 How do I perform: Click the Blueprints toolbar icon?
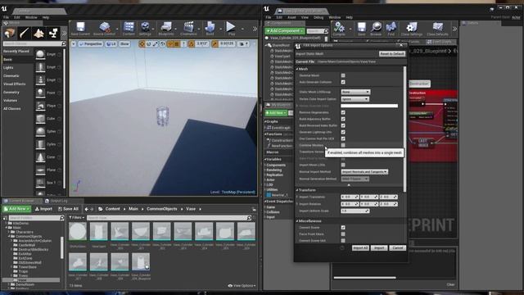coord(165,29)
